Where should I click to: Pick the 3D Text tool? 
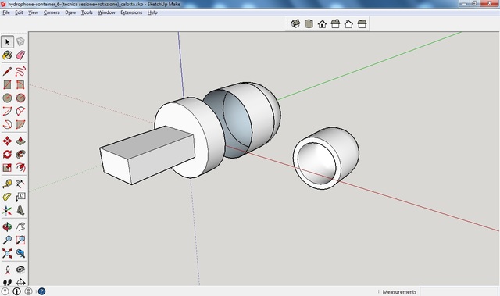coord(20,210)
